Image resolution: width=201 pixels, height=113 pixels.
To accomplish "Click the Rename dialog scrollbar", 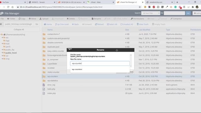I will click(131, 61).
